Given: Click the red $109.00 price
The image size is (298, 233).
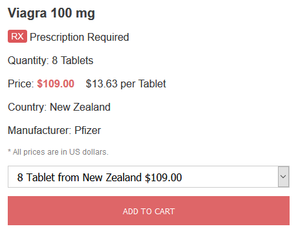Looking at the screenshot, I should coord(56,83).
